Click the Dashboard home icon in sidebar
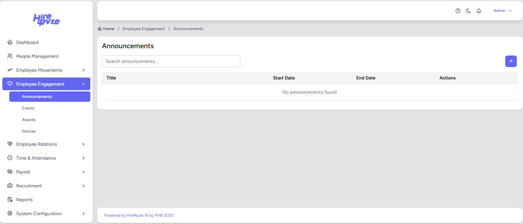Image resolution: width=523 pixels, height=224 pixels. coord(10,42)
